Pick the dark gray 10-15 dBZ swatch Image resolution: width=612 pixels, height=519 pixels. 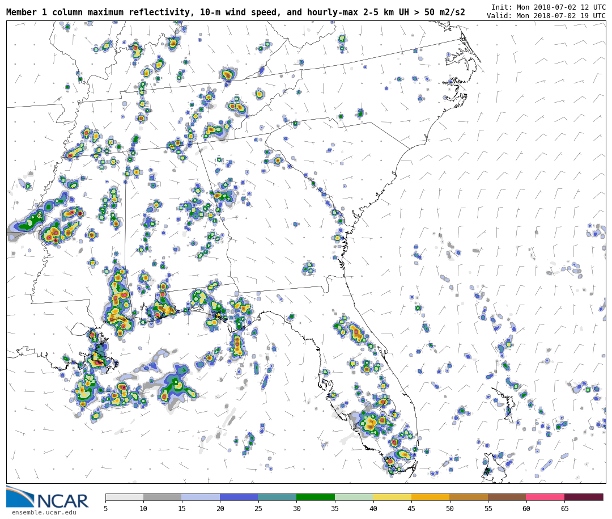163,497
